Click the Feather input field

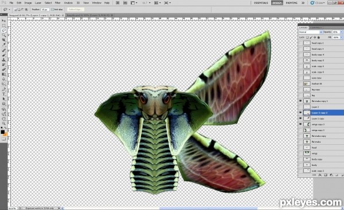point(45,9)
